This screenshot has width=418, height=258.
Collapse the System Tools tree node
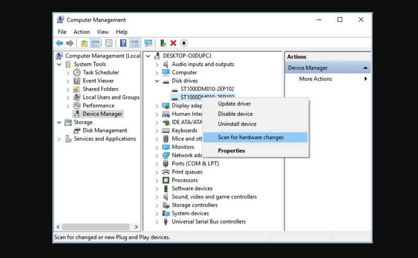coord(60,64)
